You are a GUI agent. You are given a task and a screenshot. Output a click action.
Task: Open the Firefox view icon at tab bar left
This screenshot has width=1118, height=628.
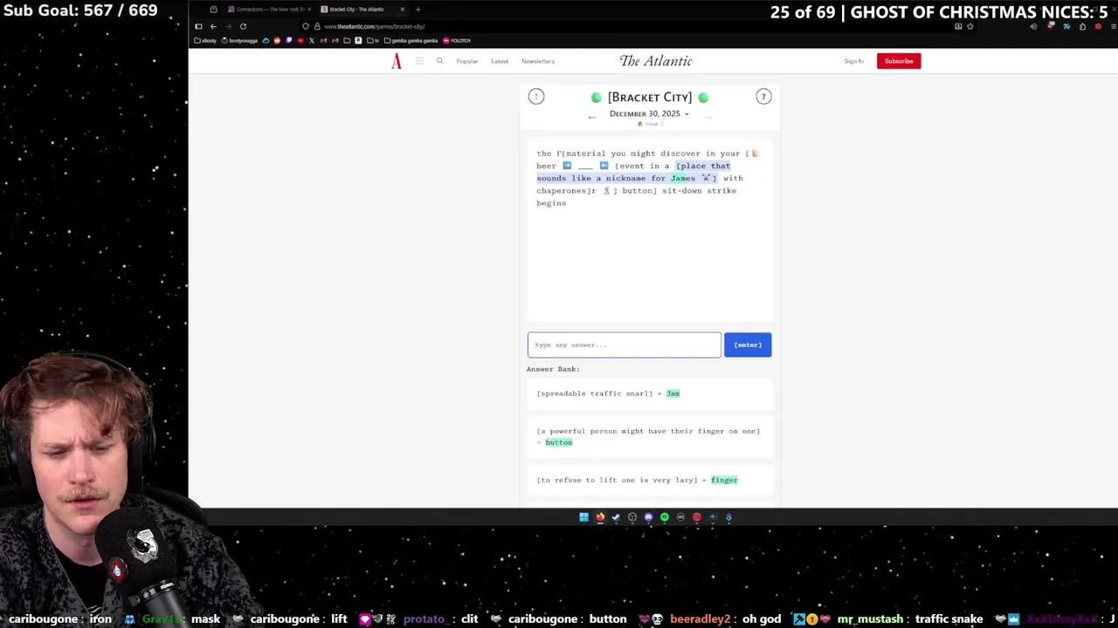pyautogui.click(x=213, y=10)
